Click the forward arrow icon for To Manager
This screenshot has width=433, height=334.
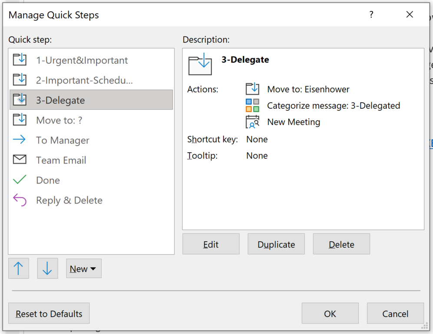[x=20, y=140]
